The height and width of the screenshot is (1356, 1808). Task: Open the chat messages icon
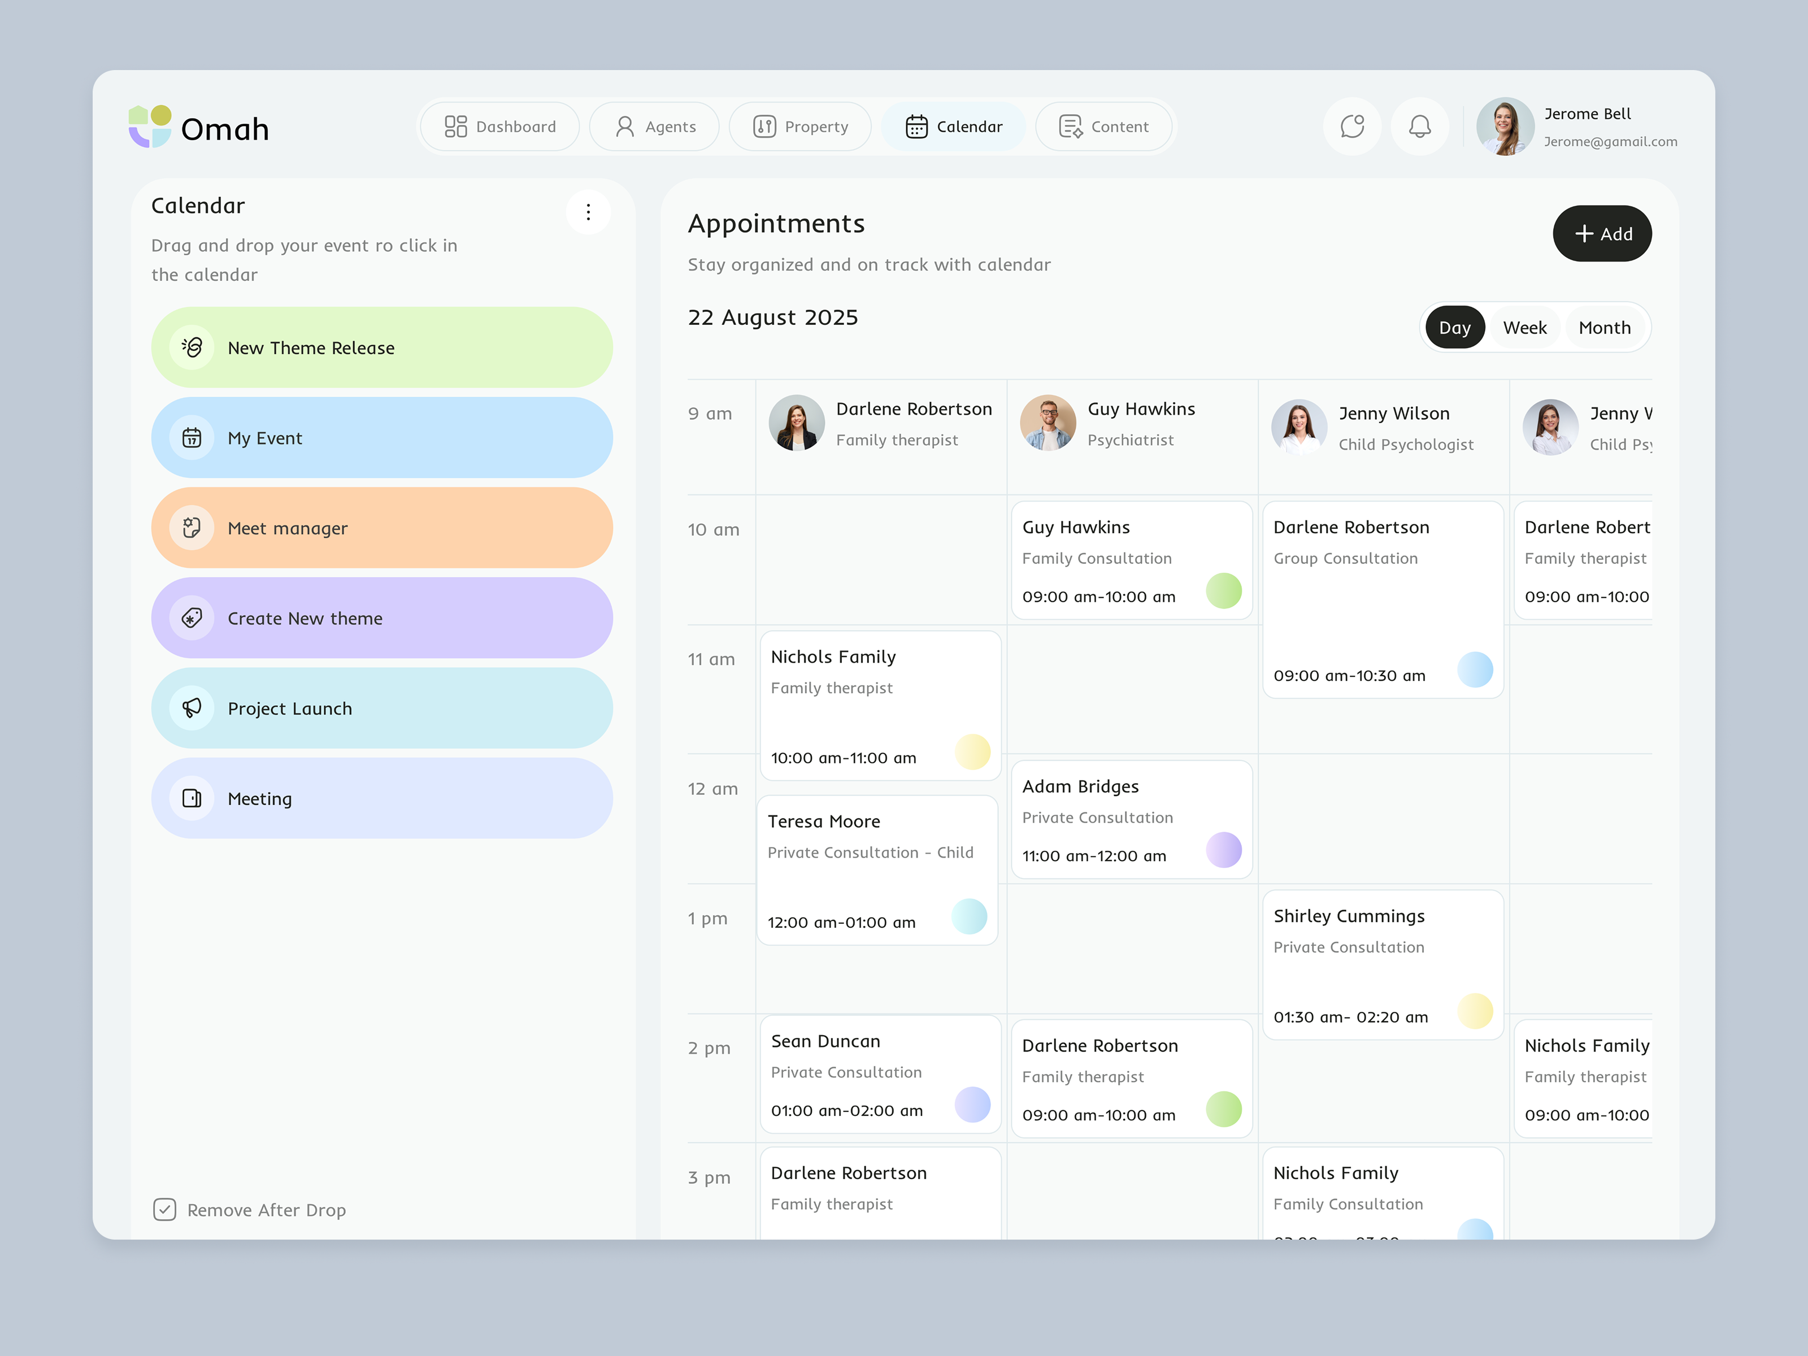click(x=1352, y=126)
